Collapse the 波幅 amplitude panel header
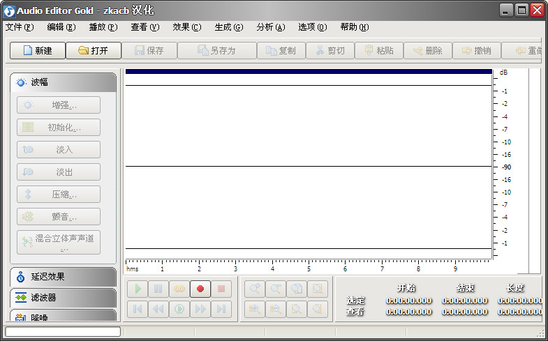The height and width of the screenshot is (341, 548). pyautogui.click(x=64, y=82)
